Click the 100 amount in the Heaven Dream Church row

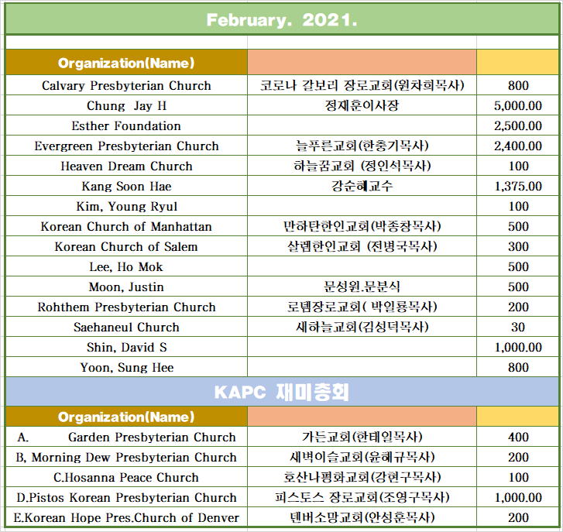[518, 166]
